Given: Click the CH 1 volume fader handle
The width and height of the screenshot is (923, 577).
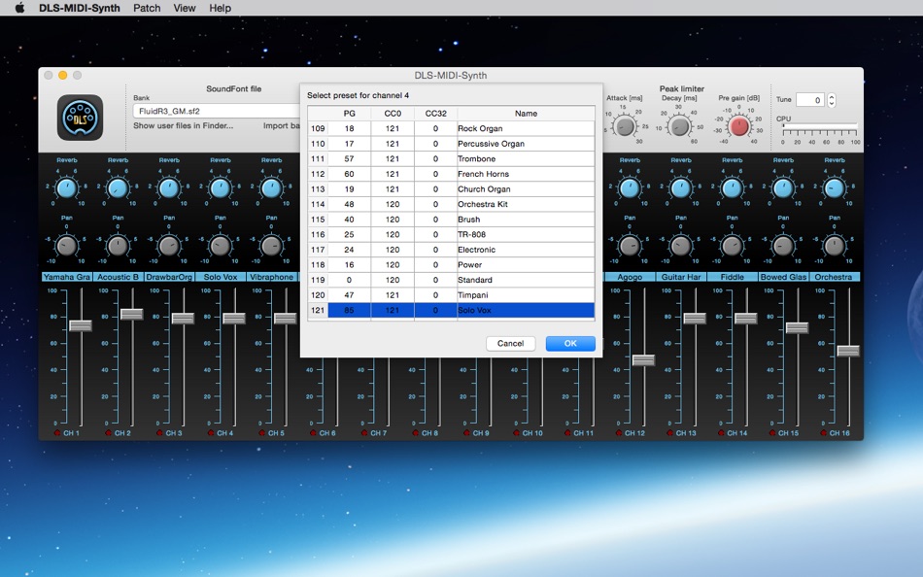Looking at the screenshot, I should click(81, 325).
